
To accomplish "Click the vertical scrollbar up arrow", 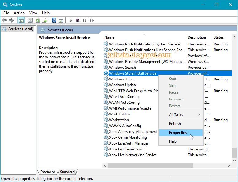I will tap(234, 37).
